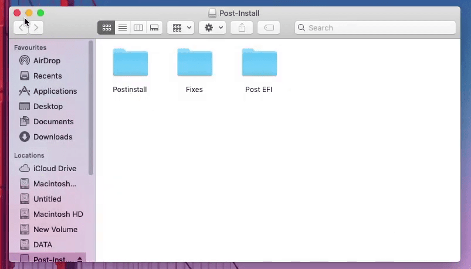This screenshot has width=471, height=269.
Task: Eject the Post-Install volume
Action: pyautogui.click(x=80, y=260)
